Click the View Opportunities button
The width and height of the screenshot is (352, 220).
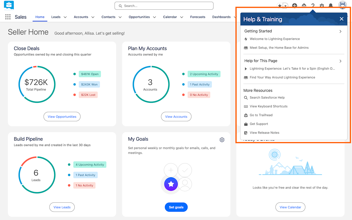pos(62,117)
